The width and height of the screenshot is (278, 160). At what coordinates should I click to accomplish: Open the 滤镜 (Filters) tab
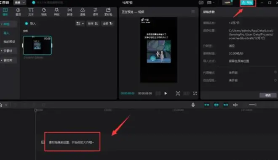(83, 12)
